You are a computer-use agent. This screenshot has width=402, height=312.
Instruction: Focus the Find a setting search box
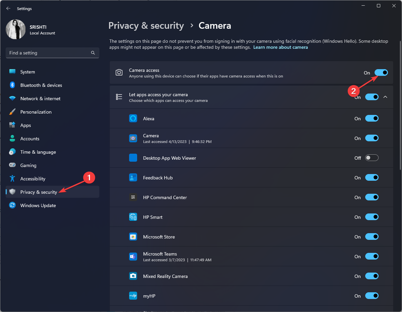(x=53, y=53)
